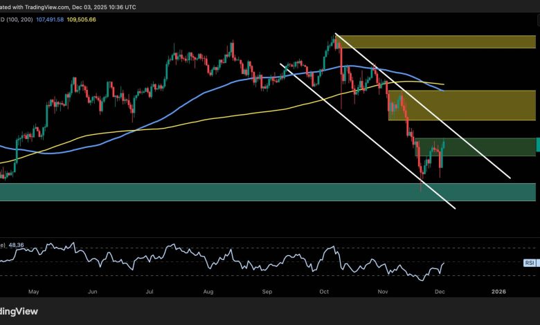Image resolution: width=540 pixels, height=325 pixels.
Task: Select the large middle yellow supply zone rectangle
Action: 462,104
